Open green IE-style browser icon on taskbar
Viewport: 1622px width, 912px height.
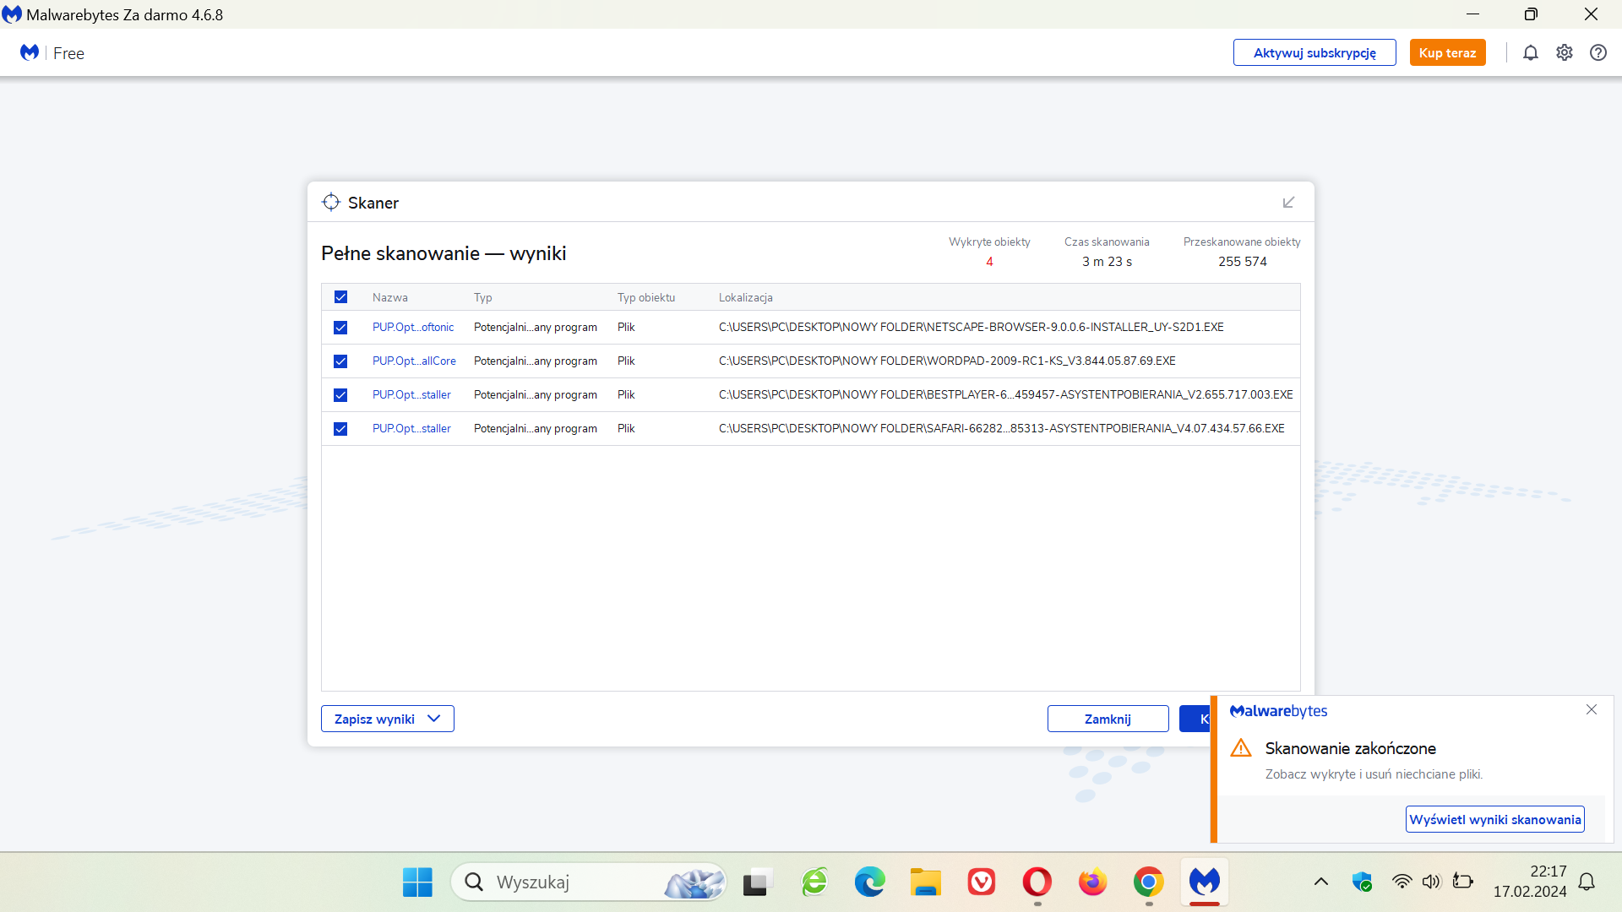pos(814,882)
